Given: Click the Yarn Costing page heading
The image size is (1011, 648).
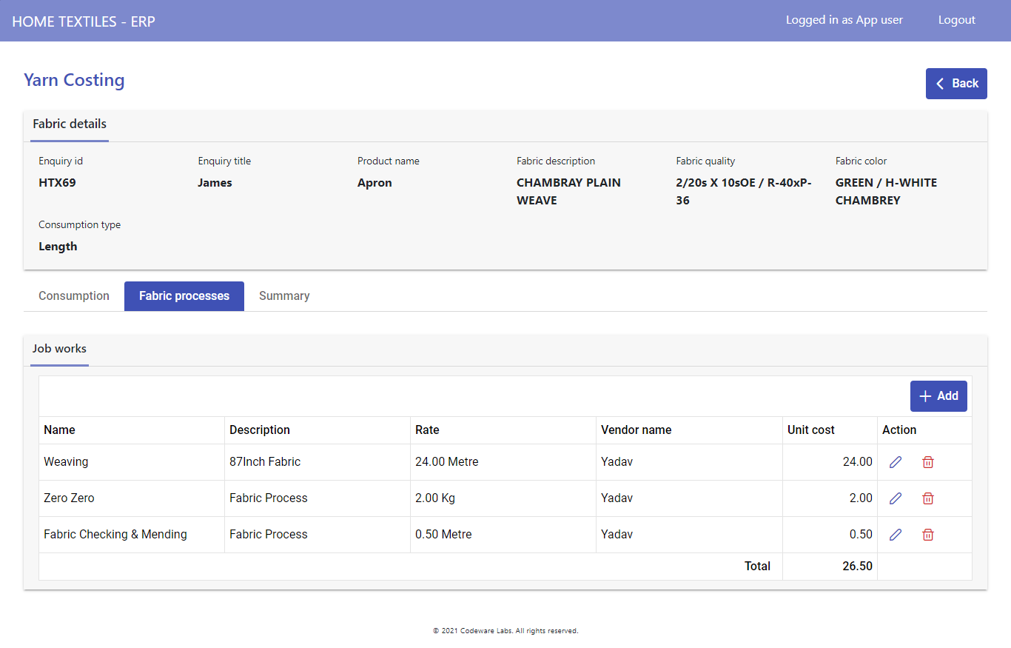Looking at the screenshot, I should point(74,80).
